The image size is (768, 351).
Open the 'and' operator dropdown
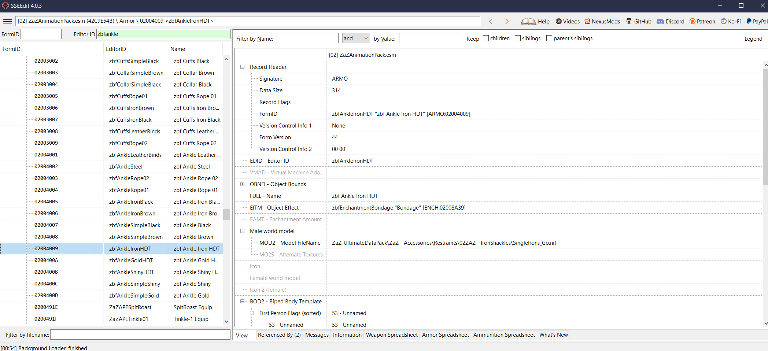[356, 38]
